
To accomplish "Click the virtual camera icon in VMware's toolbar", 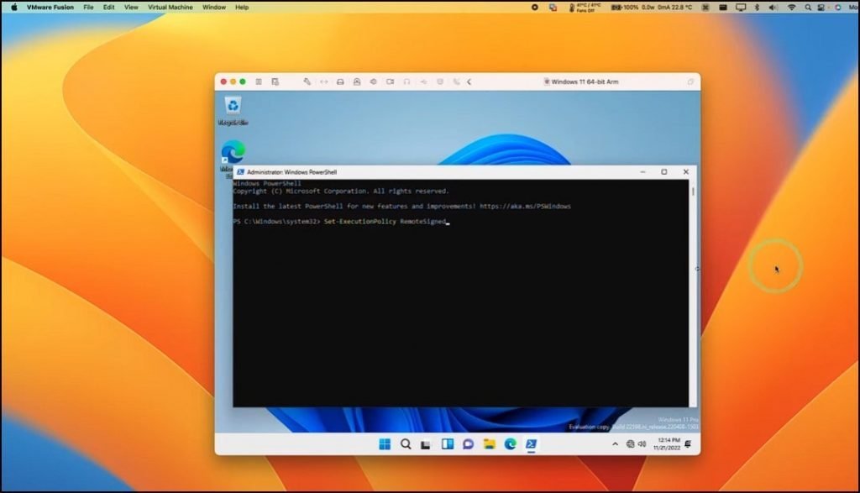I will (x=389, y=81).
